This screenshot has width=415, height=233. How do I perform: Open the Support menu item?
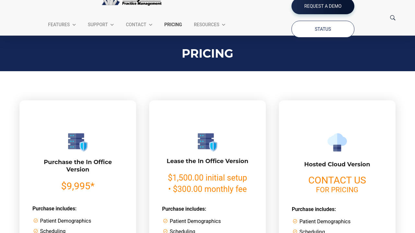click(98, 25)
